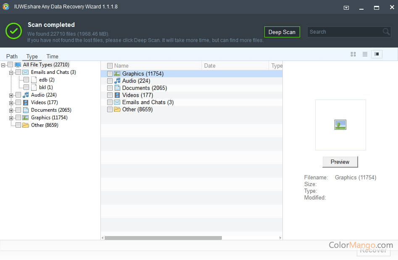Switch to list view icon
The image size is (398, 260).
pos(365,54)
